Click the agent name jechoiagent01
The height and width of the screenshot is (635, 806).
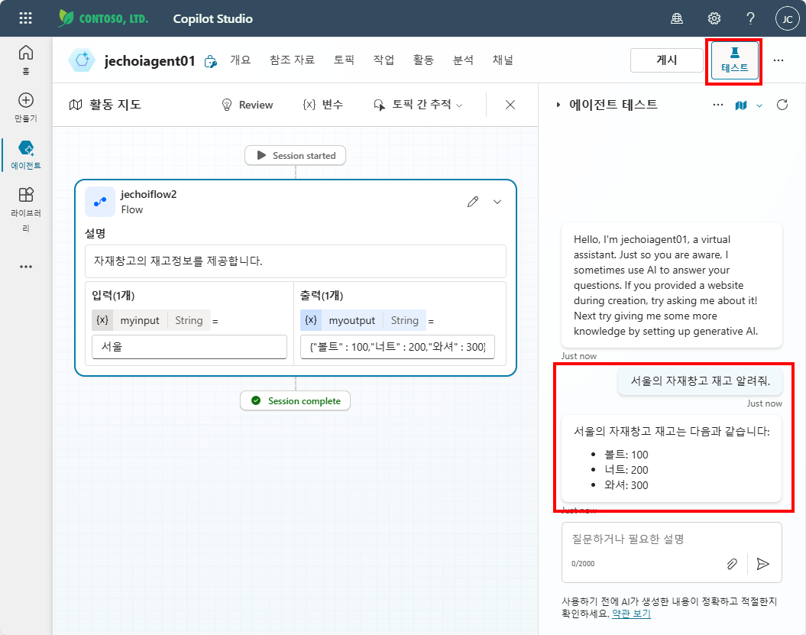coord(150,60)
